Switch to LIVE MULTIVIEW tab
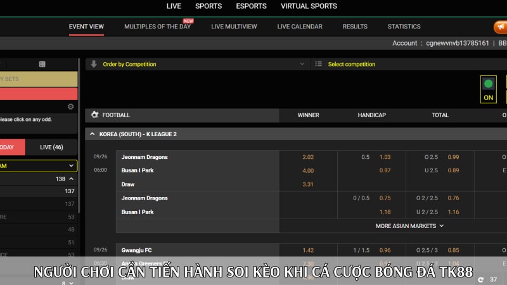Screen dimensions: 507x285 pyautogui.click(x=234, y=27)
